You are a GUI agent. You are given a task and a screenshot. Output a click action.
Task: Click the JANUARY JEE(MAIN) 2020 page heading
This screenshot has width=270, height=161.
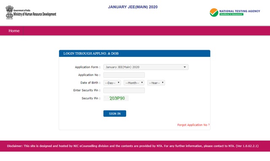[x=132, y=7]
